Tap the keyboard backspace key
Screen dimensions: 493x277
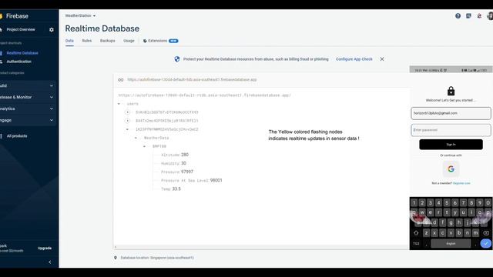(x=486, y=233)
